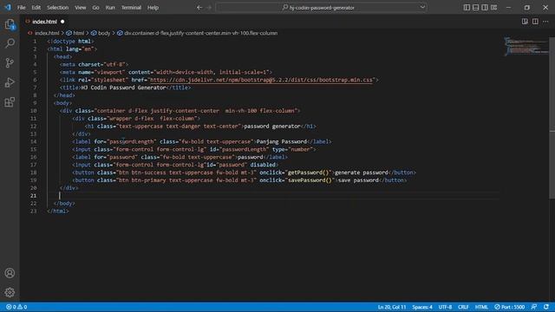
Task: Click HTML language mode in status bar
Action: tap(481, 307)
